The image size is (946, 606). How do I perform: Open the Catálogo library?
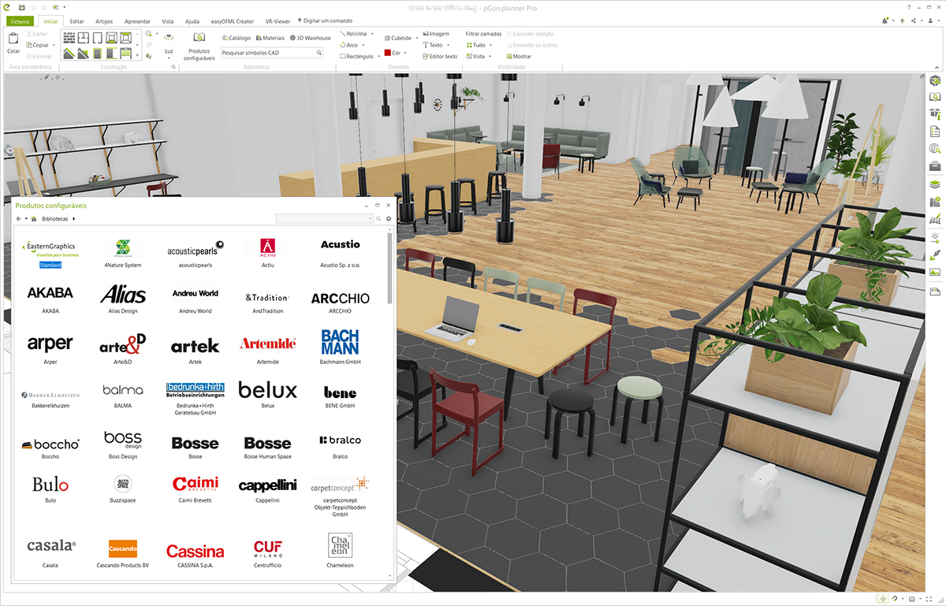pos(236,38)
